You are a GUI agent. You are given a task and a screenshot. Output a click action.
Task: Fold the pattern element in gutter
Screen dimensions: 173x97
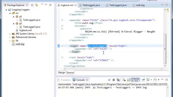click(x=62, y=29)
